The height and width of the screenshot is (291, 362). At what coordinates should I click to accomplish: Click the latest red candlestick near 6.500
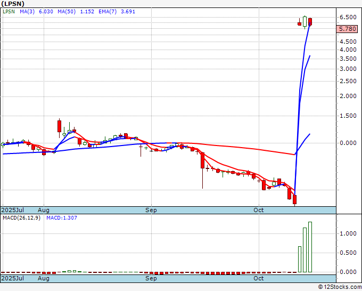(310, 22)
